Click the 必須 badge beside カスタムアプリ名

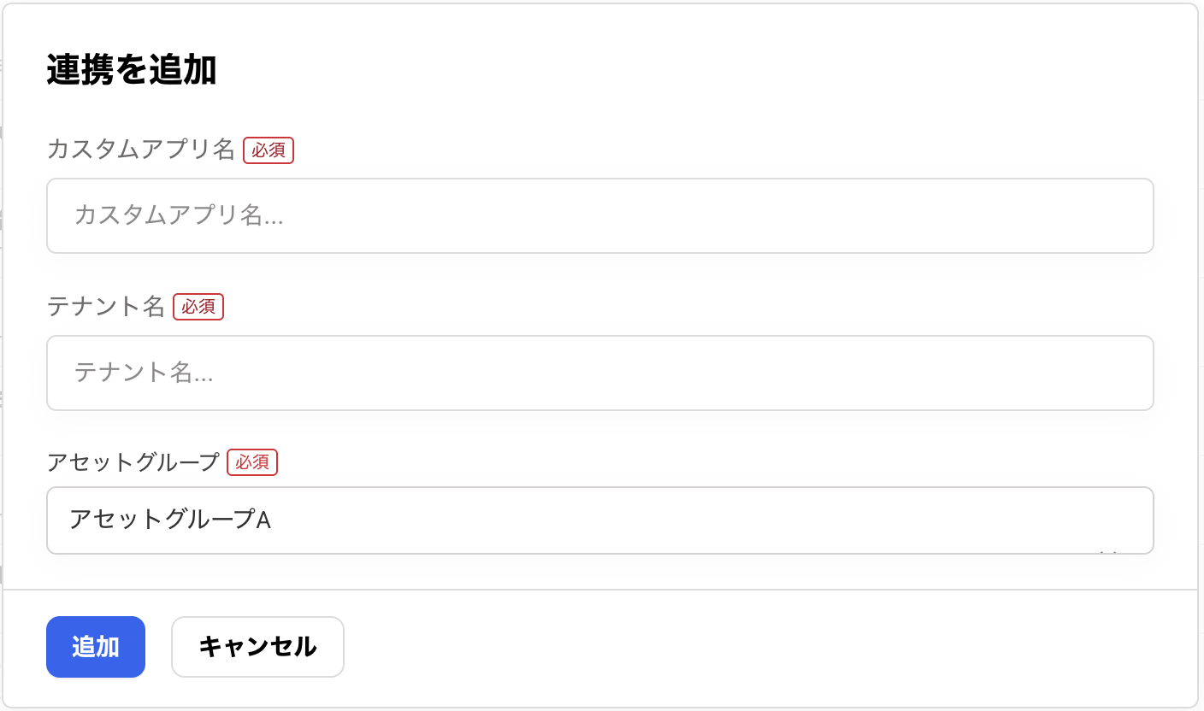tap(269, 150)
